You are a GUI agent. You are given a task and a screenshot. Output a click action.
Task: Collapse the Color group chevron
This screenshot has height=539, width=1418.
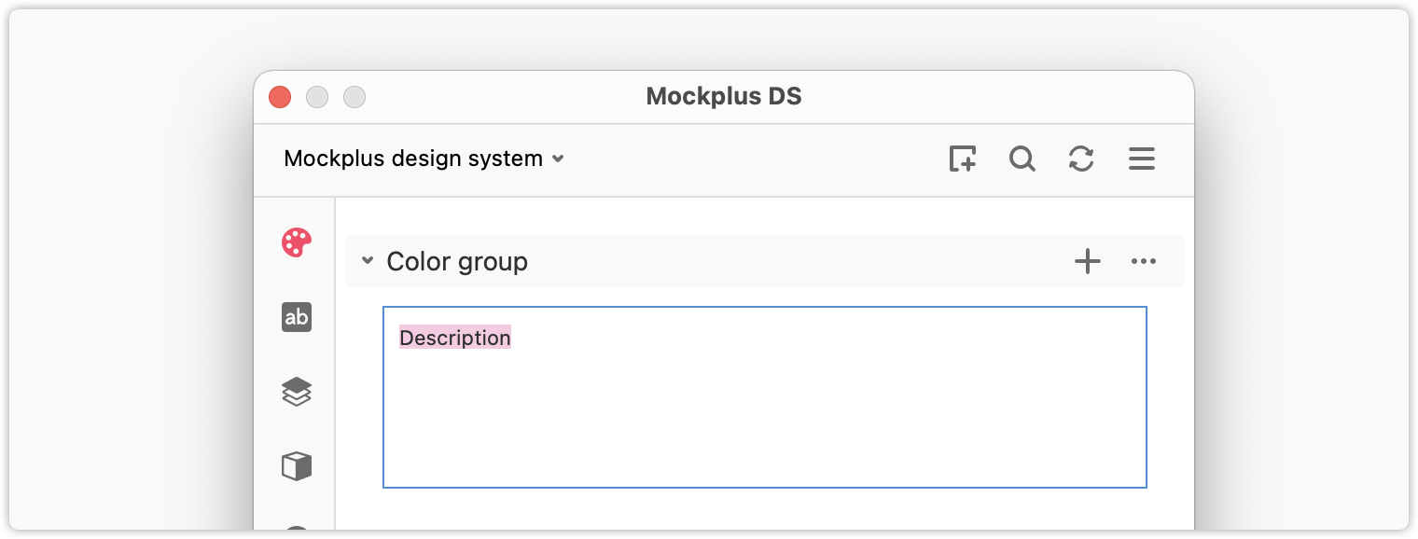tap(368, 261)
